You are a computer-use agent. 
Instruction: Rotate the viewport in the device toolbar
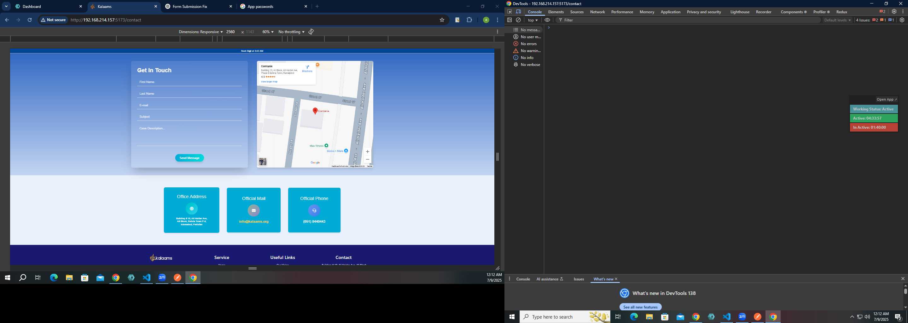pos(311,32)
